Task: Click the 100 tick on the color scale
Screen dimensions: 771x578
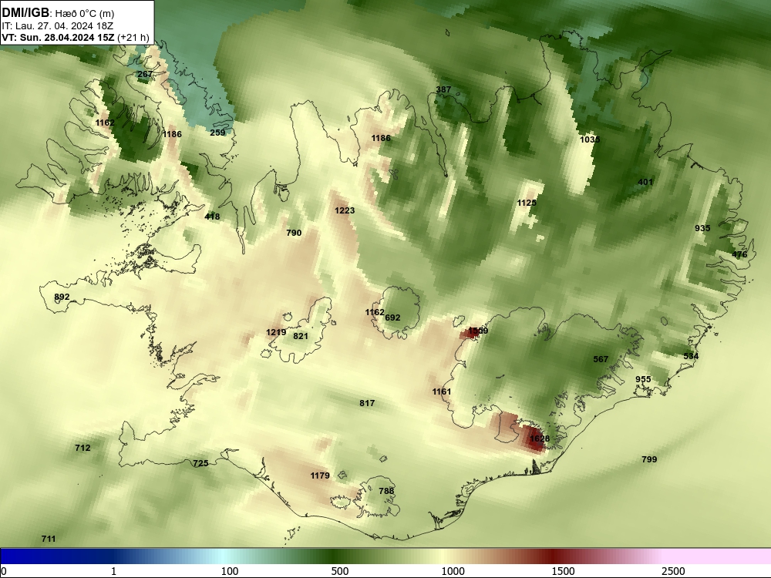Action: click(230, 571)
